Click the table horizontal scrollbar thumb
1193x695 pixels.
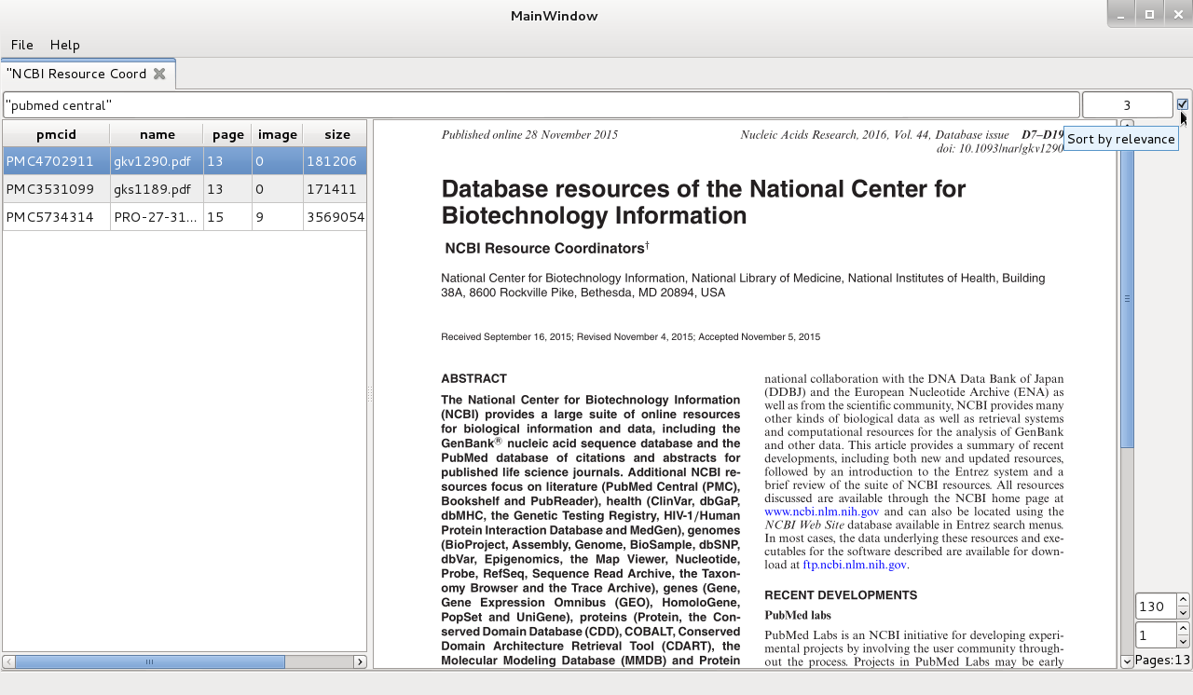(x=150, y=661)
